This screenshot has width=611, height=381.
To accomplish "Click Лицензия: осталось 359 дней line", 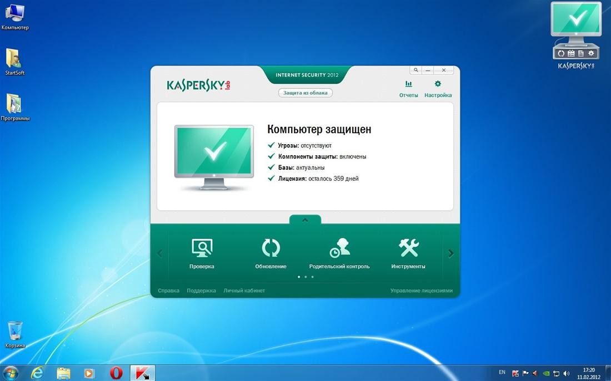I will (313, 179).
